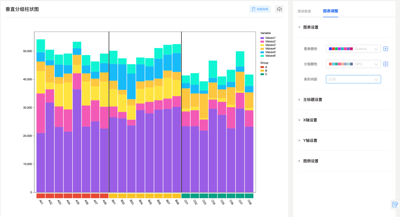Image resolution: width=400 pixels, height=217 pixels.
Task: Click the B01 x-axis label
Action: click(x=114, y=202)
